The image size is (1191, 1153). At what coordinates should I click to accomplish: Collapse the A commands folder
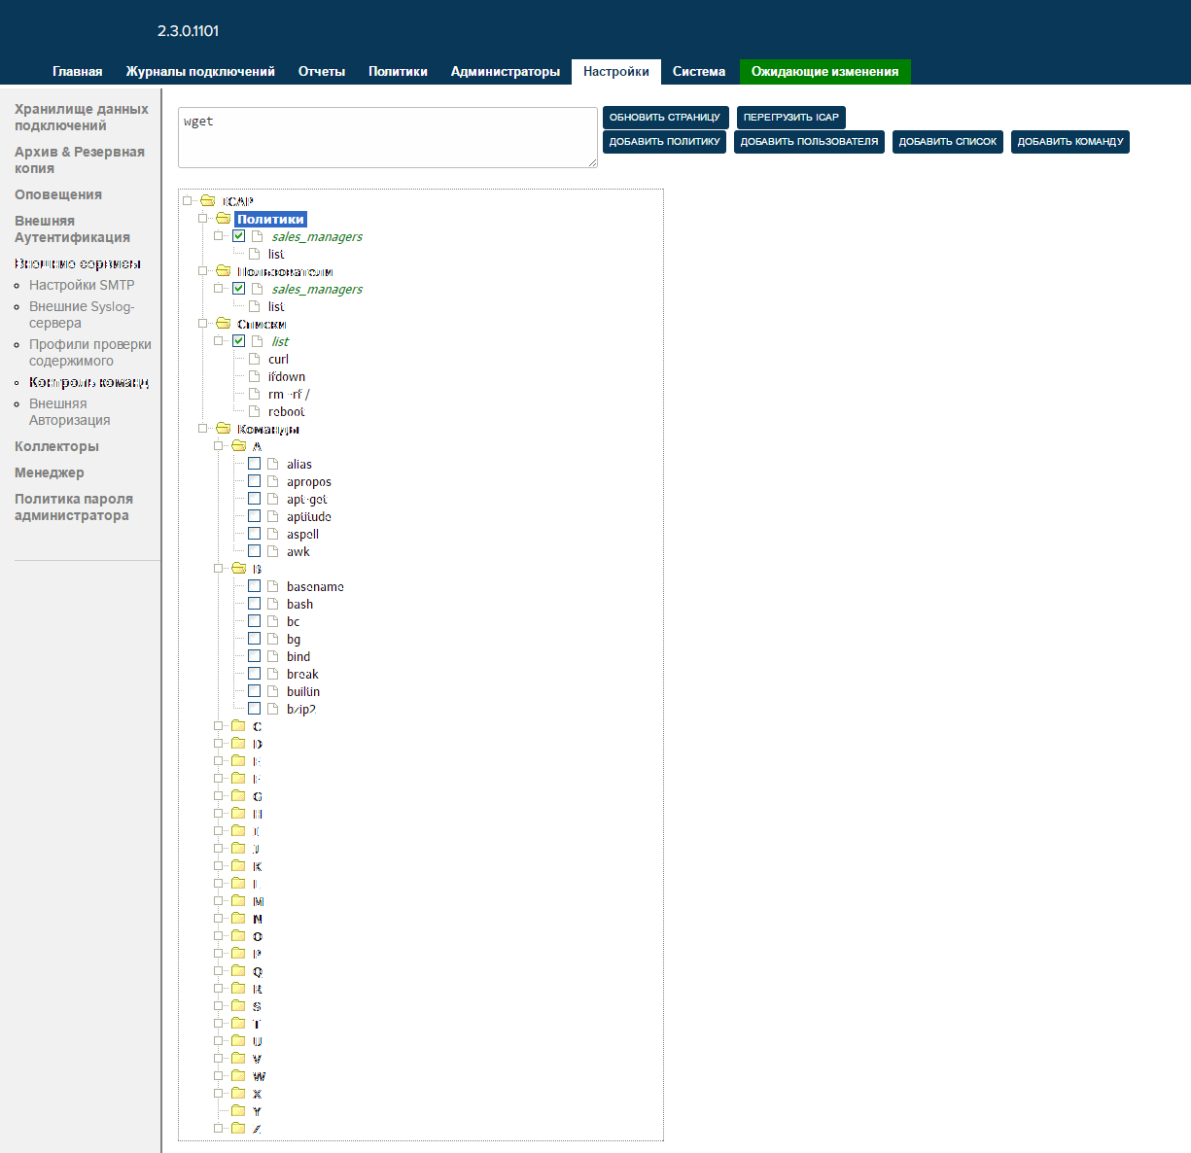[x=219, y=446]
